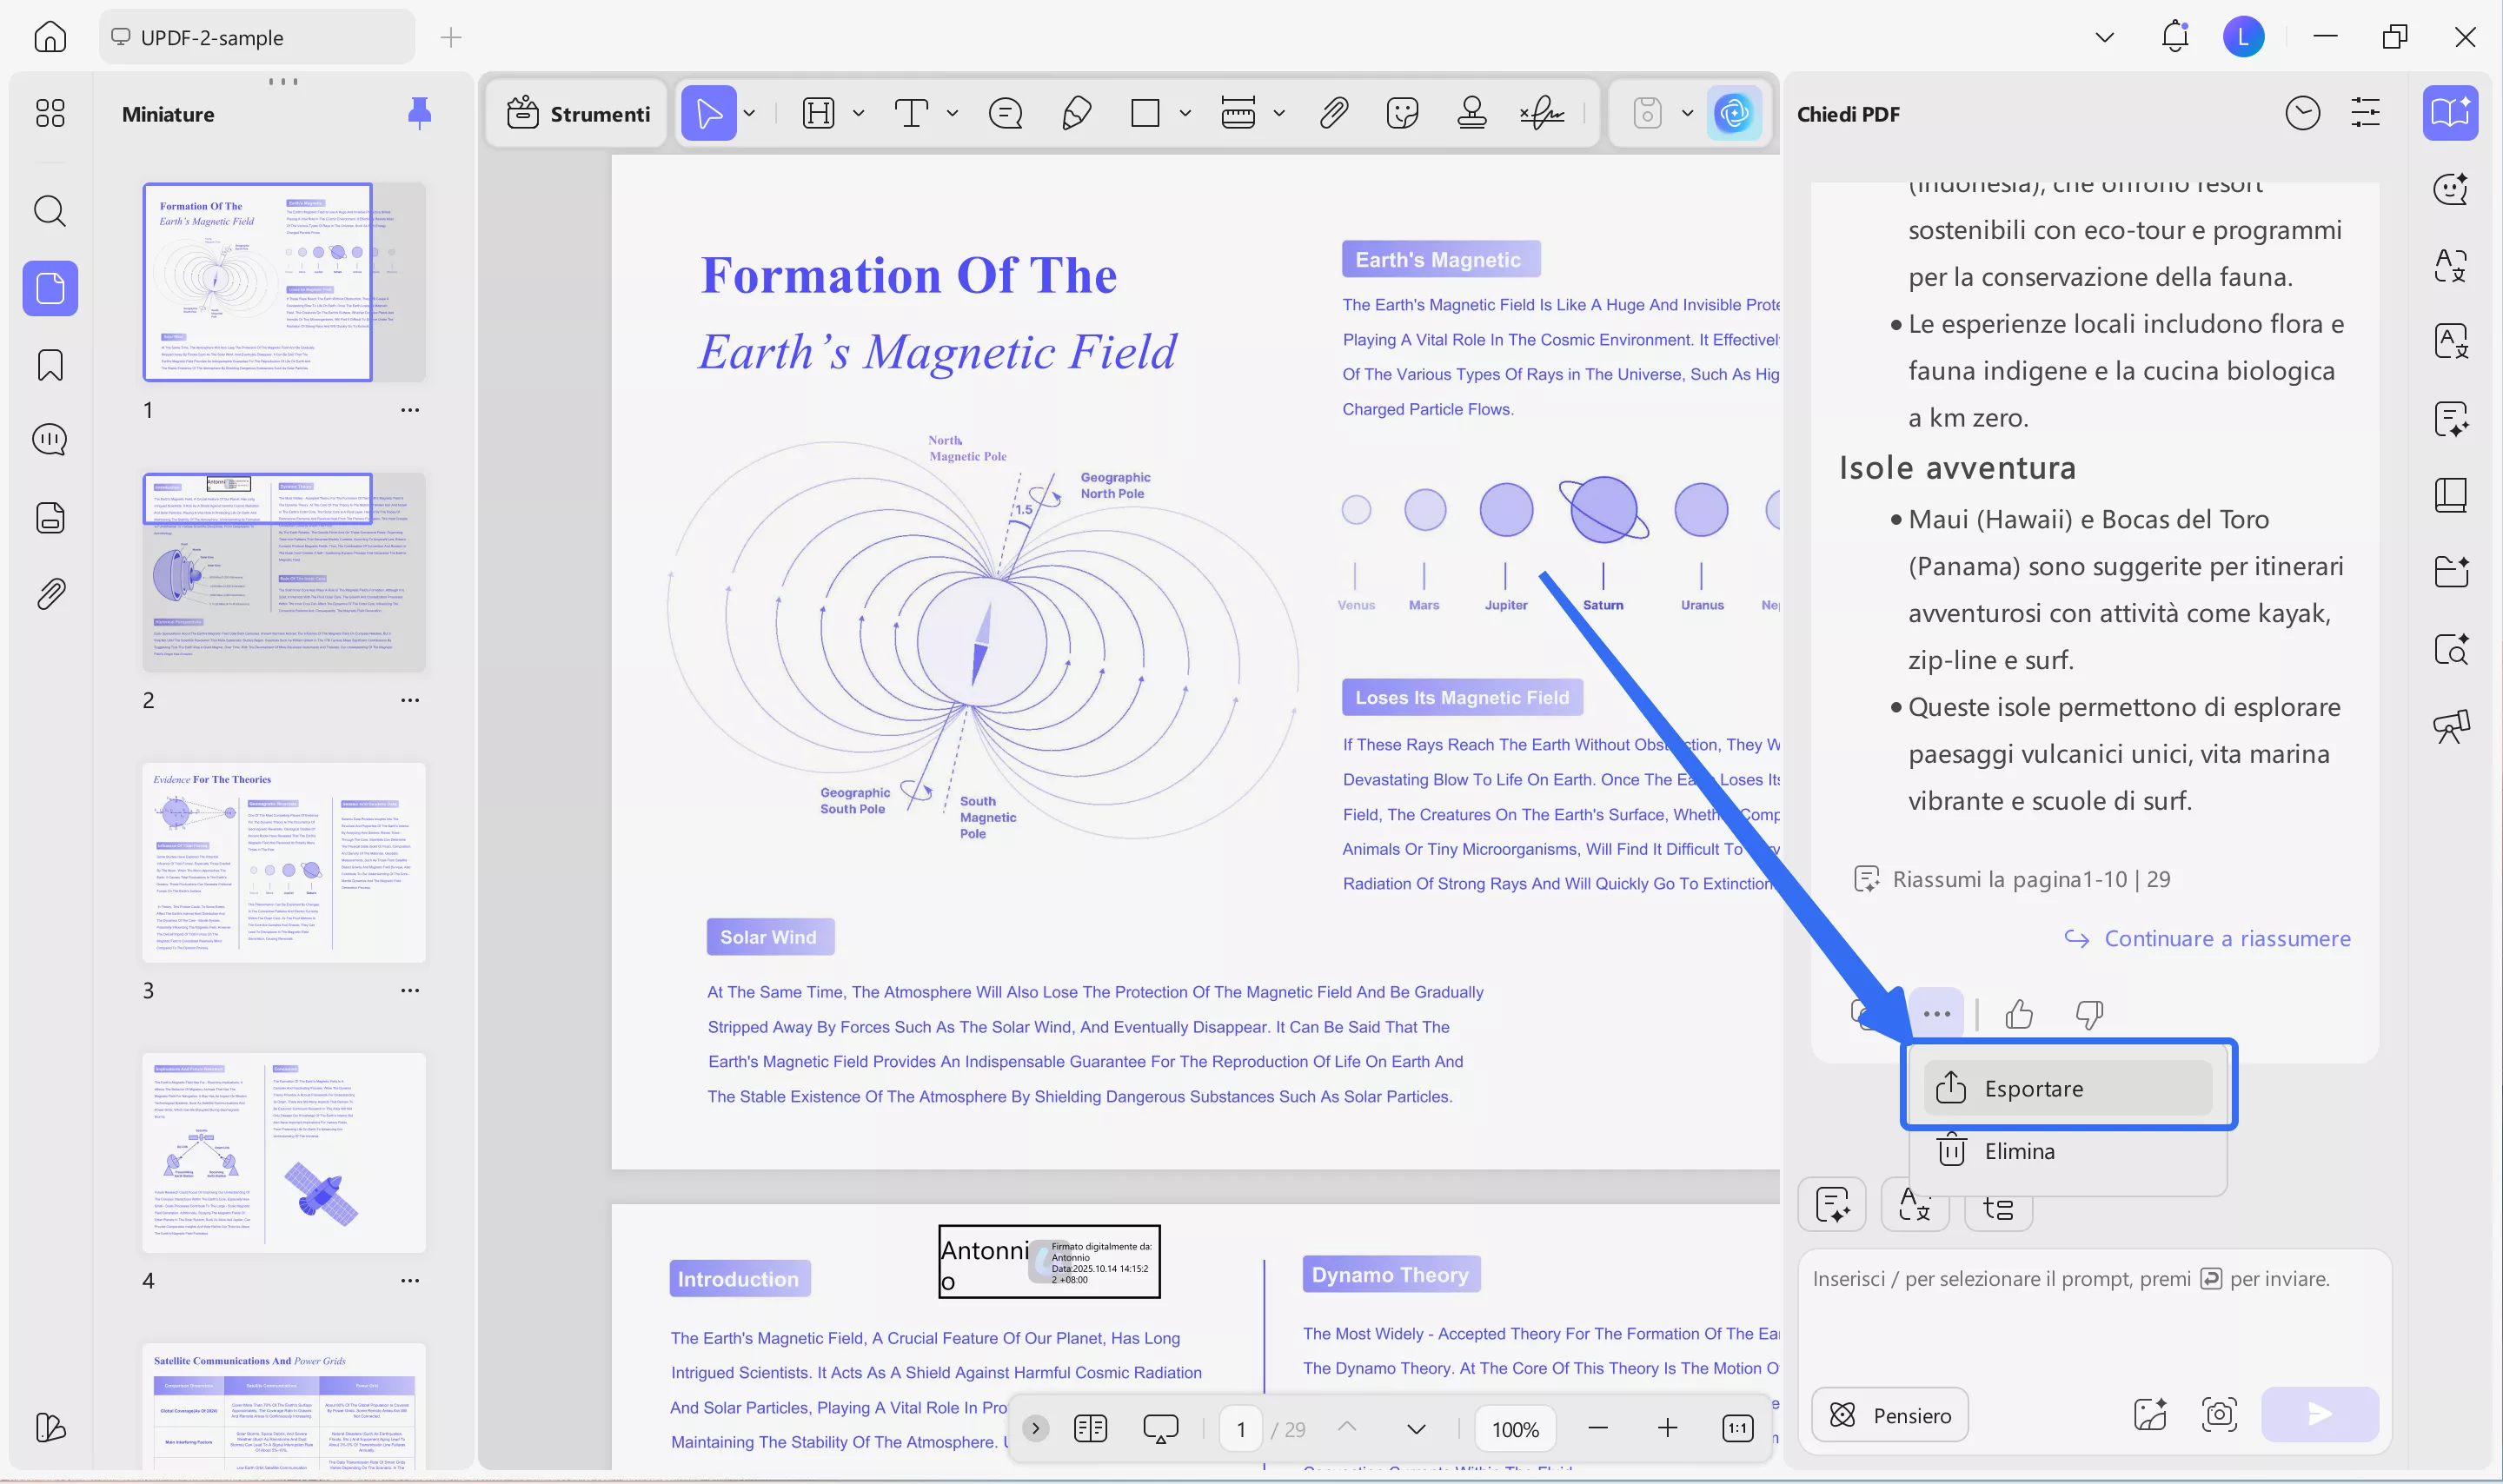
Task: Click the thumbs up feedback icon
Action: [x=2019, y=1014]
